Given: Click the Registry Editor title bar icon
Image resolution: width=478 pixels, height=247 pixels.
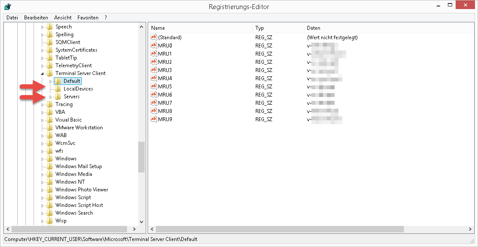Looking at the screenshot, I should [8, 6].
